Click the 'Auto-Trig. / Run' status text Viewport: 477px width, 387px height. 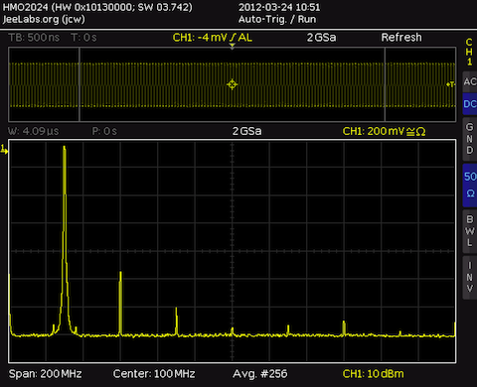(277, 19)
